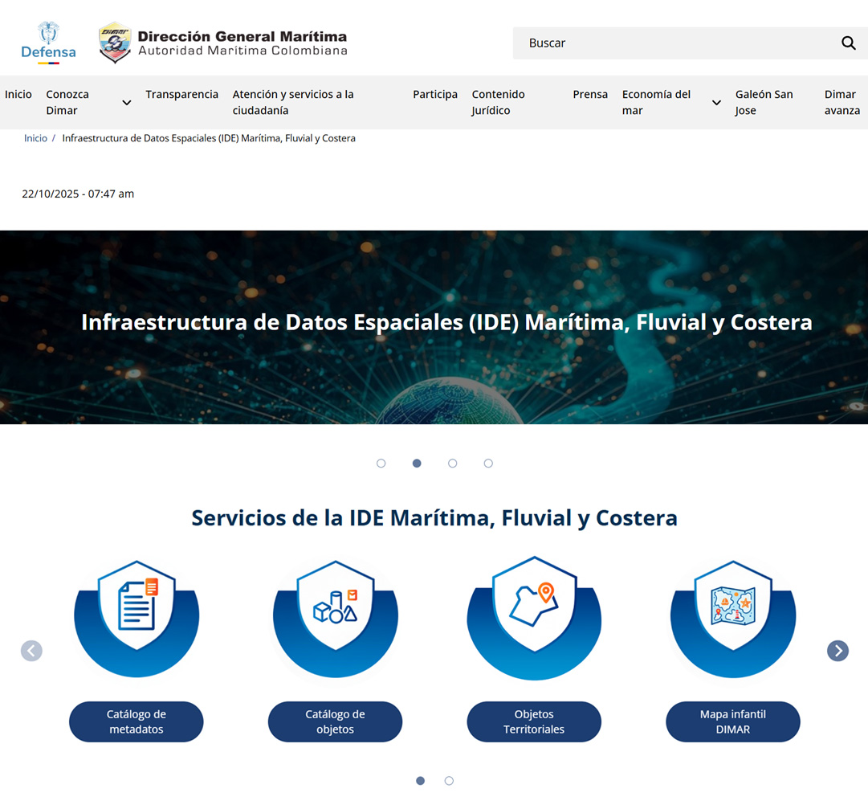This screenshot has width=868, height=805.
Task: Jump to second services carousel page dot
Action: coord(449,781)
